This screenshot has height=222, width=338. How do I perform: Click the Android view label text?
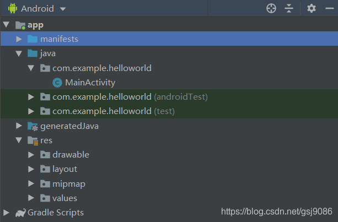(x=37, y=9)
